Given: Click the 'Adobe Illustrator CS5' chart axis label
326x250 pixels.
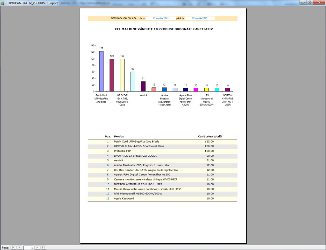Looking at the screenshot, I should click(x=165, y=100).
